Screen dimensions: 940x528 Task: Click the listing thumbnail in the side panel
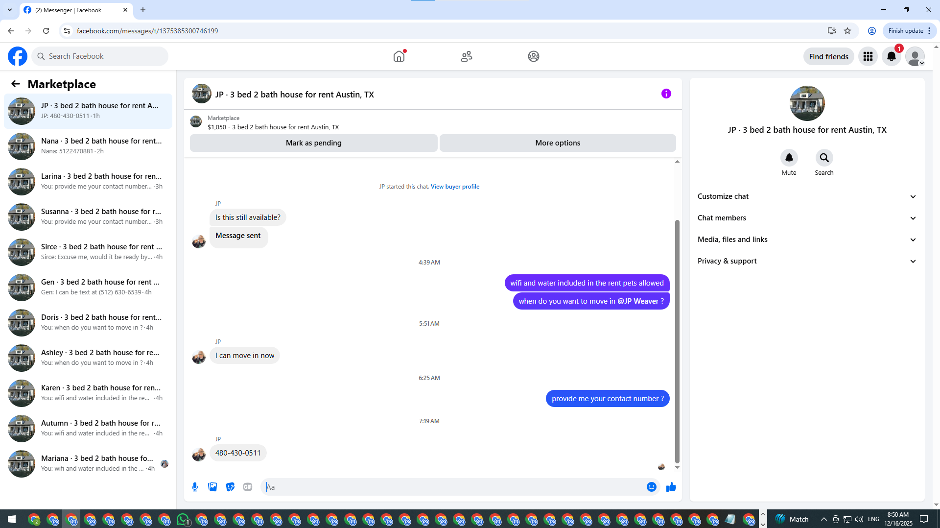(807, 103)
